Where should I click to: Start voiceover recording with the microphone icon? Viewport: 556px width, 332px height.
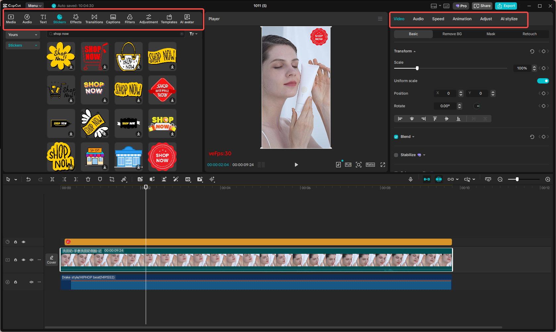pyautogui.click(x=411, y=179)
